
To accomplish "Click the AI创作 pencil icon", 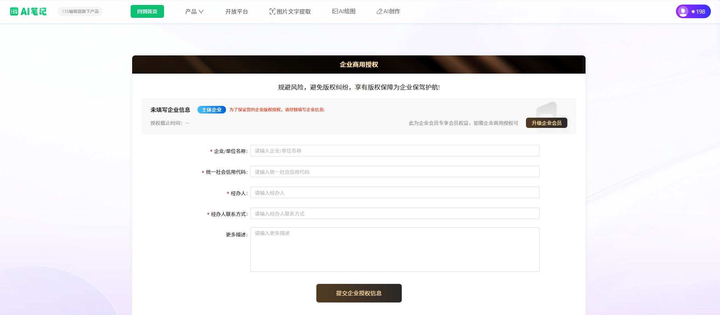I will [379, 11].
